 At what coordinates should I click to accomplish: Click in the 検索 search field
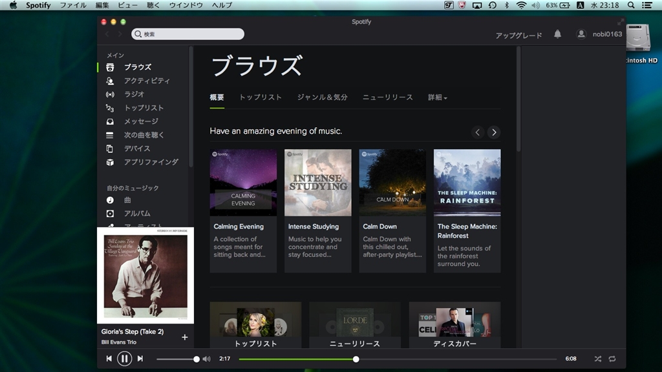pos(187,34)
